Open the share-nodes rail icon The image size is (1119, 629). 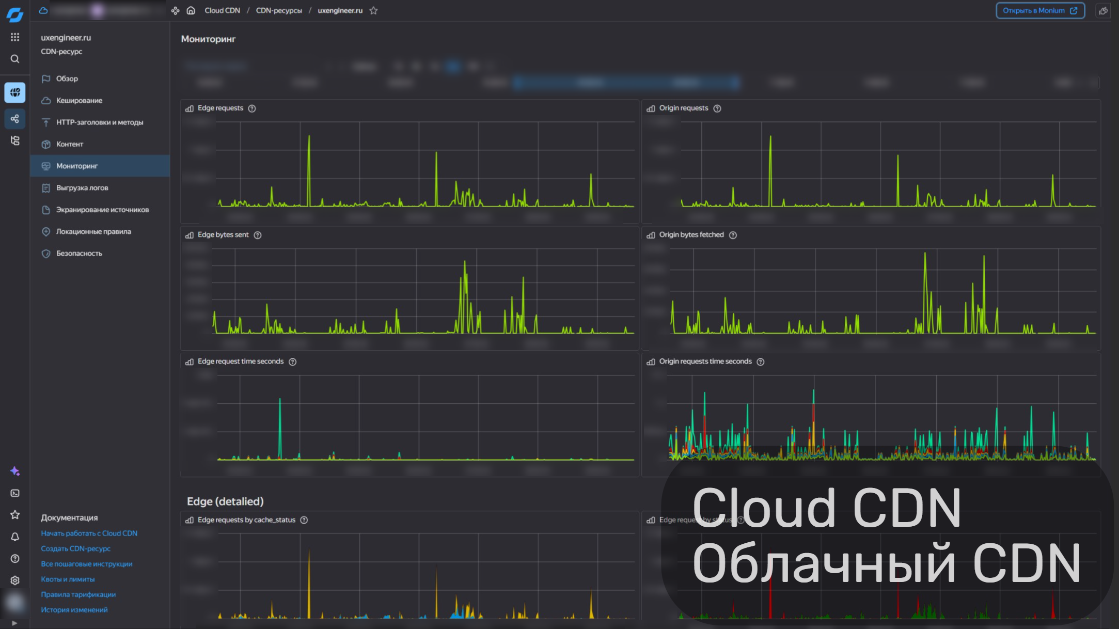click(15, 119)
